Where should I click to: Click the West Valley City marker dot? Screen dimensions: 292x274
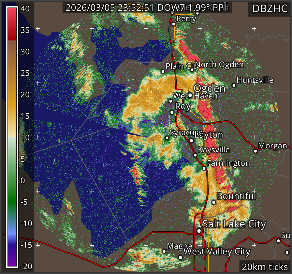[x=181, y=257]
